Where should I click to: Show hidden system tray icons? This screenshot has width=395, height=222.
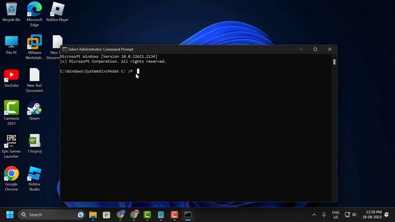[x=314, y=215]
